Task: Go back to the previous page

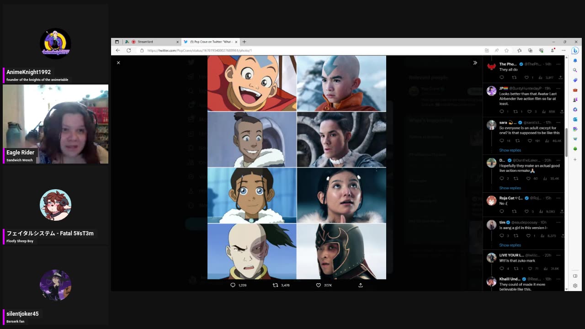Action: pyautogui.click(x=118, y=50)
